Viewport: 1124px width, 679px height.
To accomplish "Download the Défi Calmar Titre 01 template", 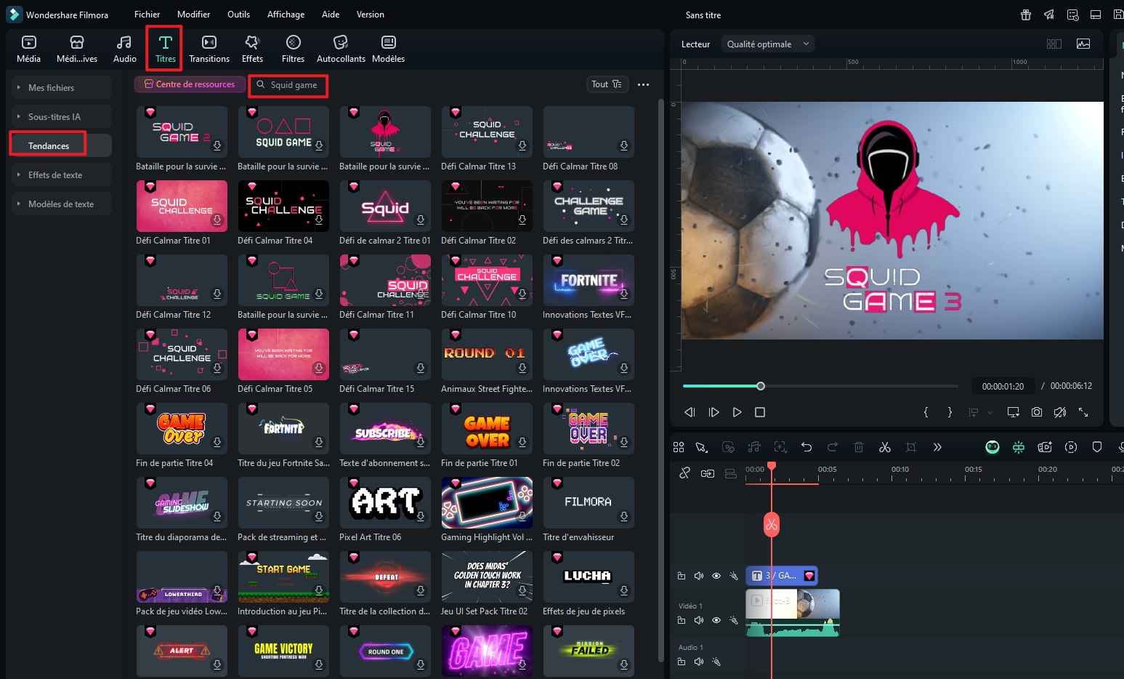I will [x=217, y=220].
